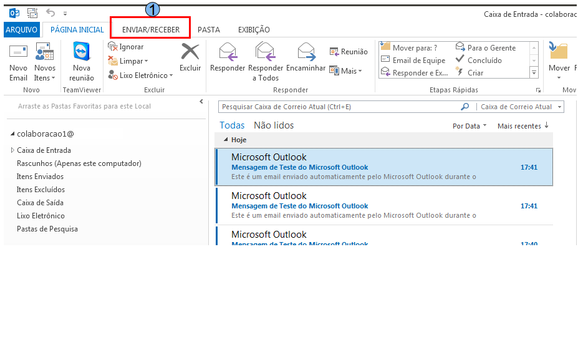Viewport: 578px width, 345px height.
Task: Collapse the folder pane with chevron
Action: pyautogui.click(x=201, y=101)
